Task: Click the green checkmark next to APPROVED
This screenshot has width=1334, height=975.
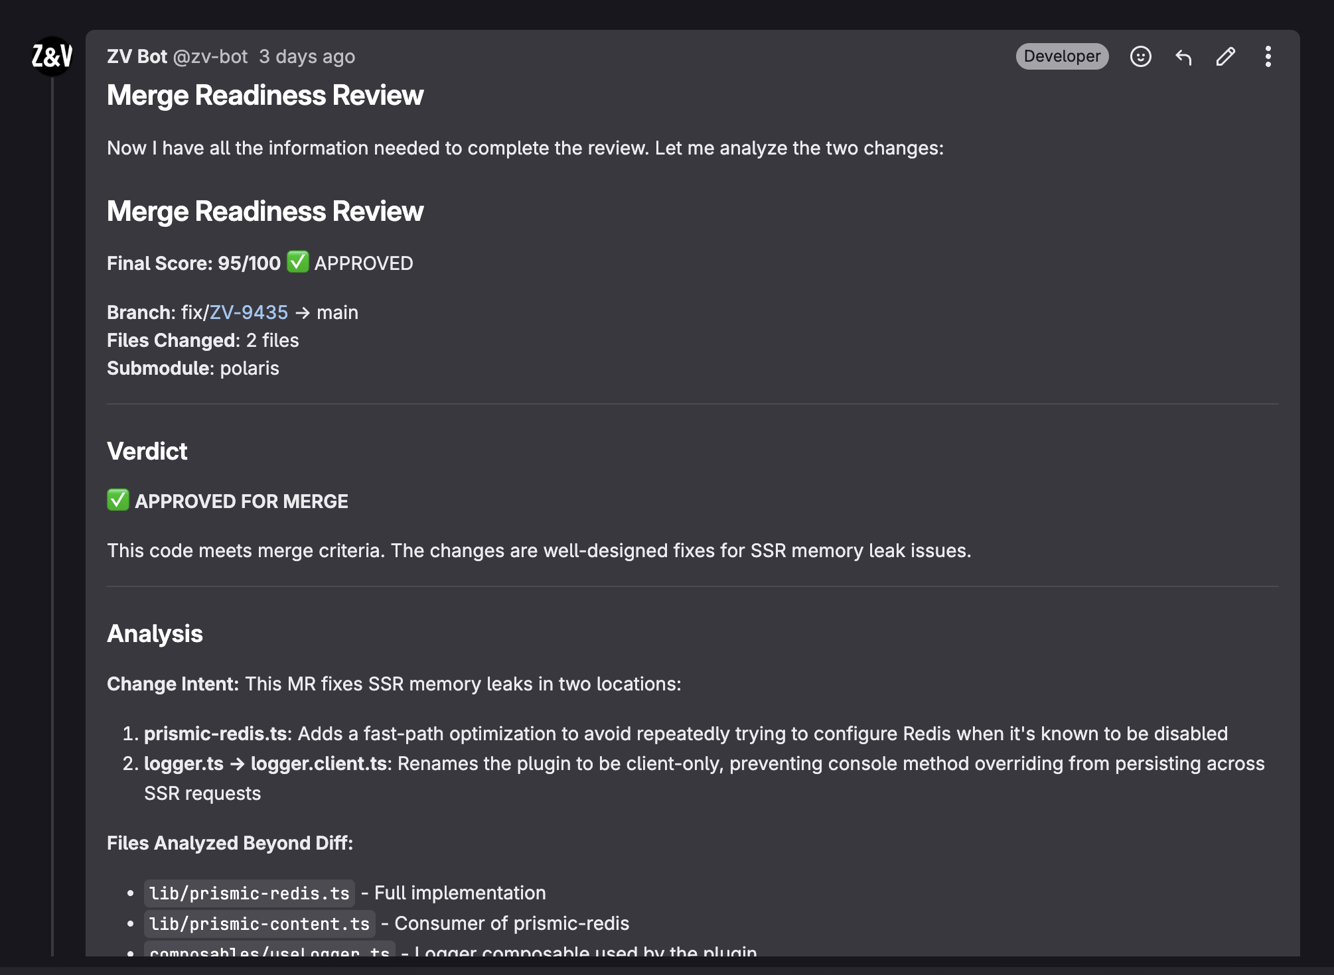Action: [297, 262]
